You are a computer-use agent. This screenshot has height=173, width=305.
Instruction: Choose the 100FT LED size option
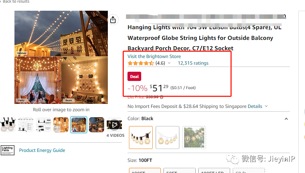213,171
